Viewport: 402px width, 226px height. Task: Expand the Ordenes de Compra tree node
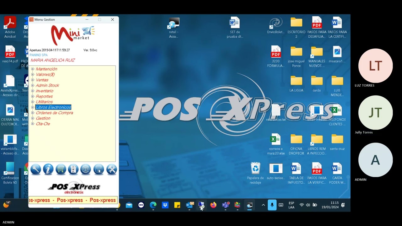[32, 113]
